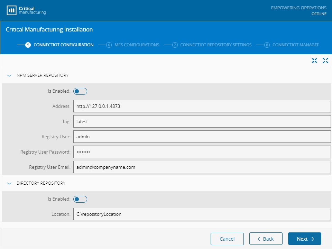
Task: Proceed with the Next button
Action: pos(304,239)
